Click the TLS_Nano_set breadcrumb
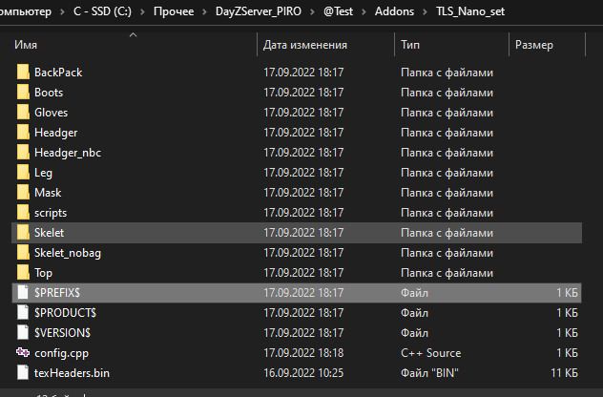The image size is (603, 397). [x=470, y=11]
